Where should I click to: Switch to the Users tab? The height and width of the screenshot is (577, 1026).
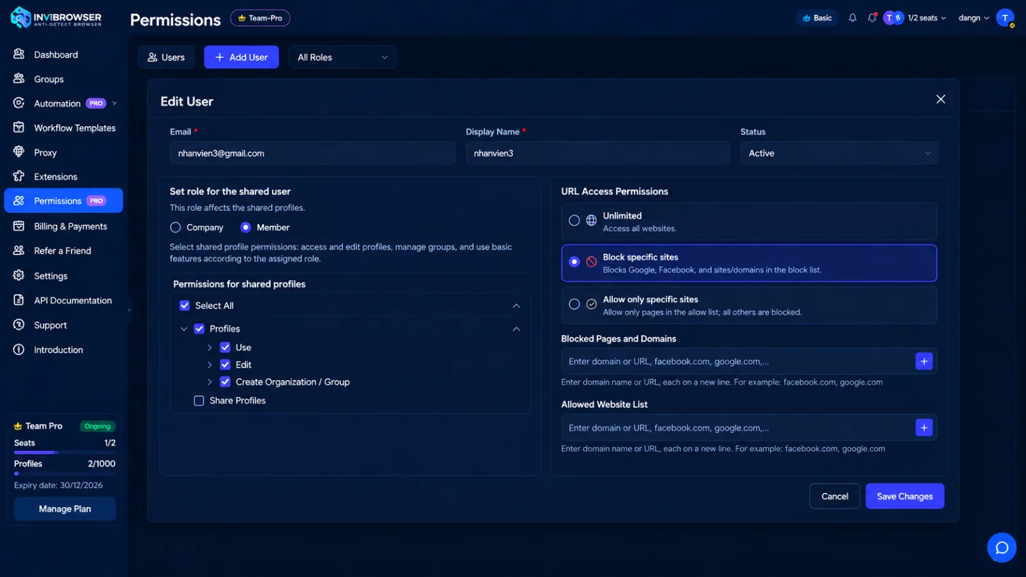[x=166, y=57]
